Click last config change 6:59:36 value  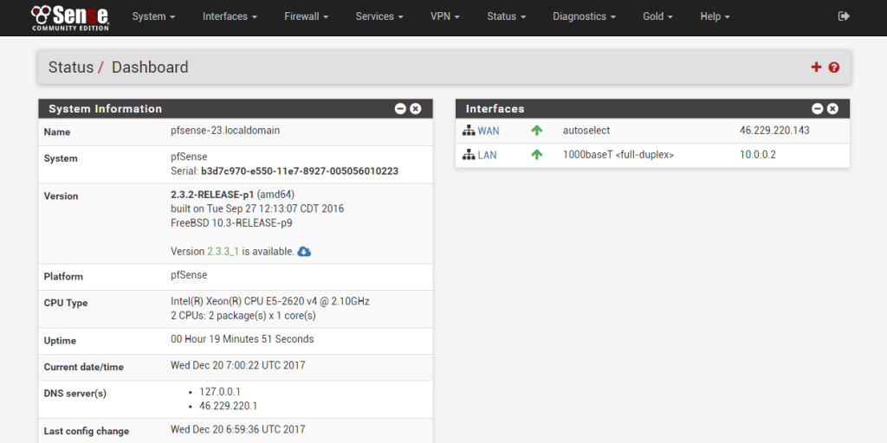click(238, 429)
